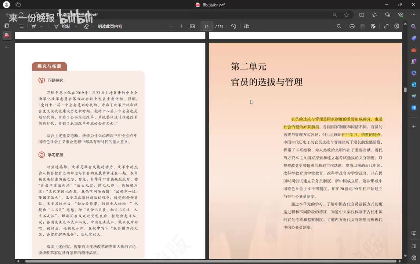
Task: Click the scrollbar up arrow
Action: click(405, 24)
